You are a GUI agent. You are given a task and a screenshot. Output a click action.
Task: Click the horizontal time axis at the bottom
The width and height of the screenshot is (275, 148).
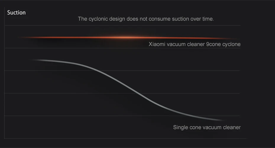(125, 139)
